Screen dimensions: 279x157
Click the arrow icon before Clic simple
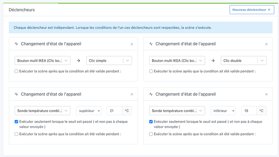coord(78,60)
